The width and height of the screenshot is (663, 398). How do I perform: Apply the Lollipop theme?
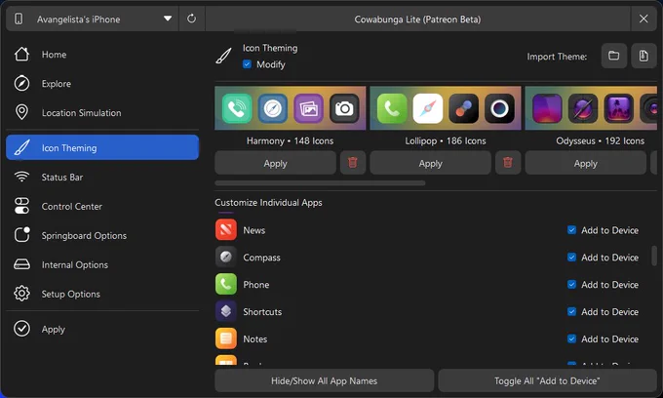[430, 163]
